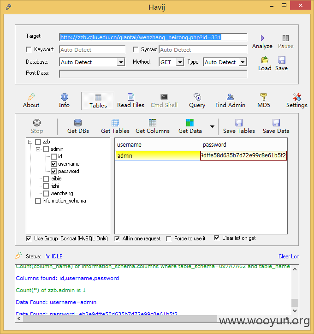This screenshot has width=314, height=334.
Task: Click the log vertical scrollbar thumb
Action: [x=295, y=303]
